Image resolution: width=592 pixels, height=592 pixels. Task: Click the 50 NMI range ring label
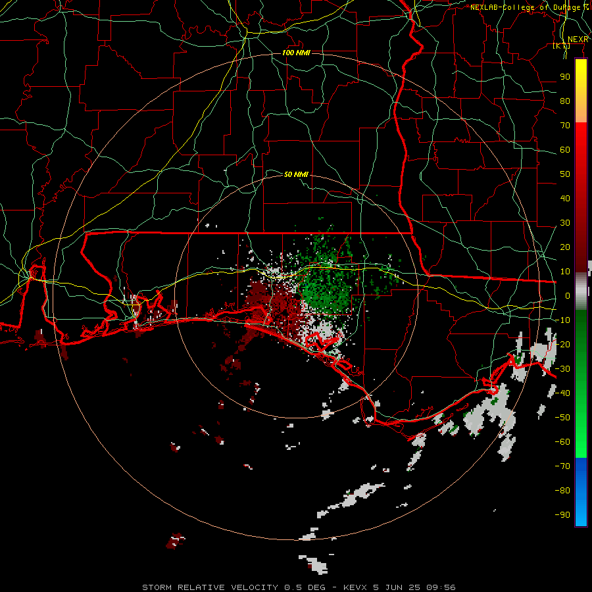[x=296, y=174]
